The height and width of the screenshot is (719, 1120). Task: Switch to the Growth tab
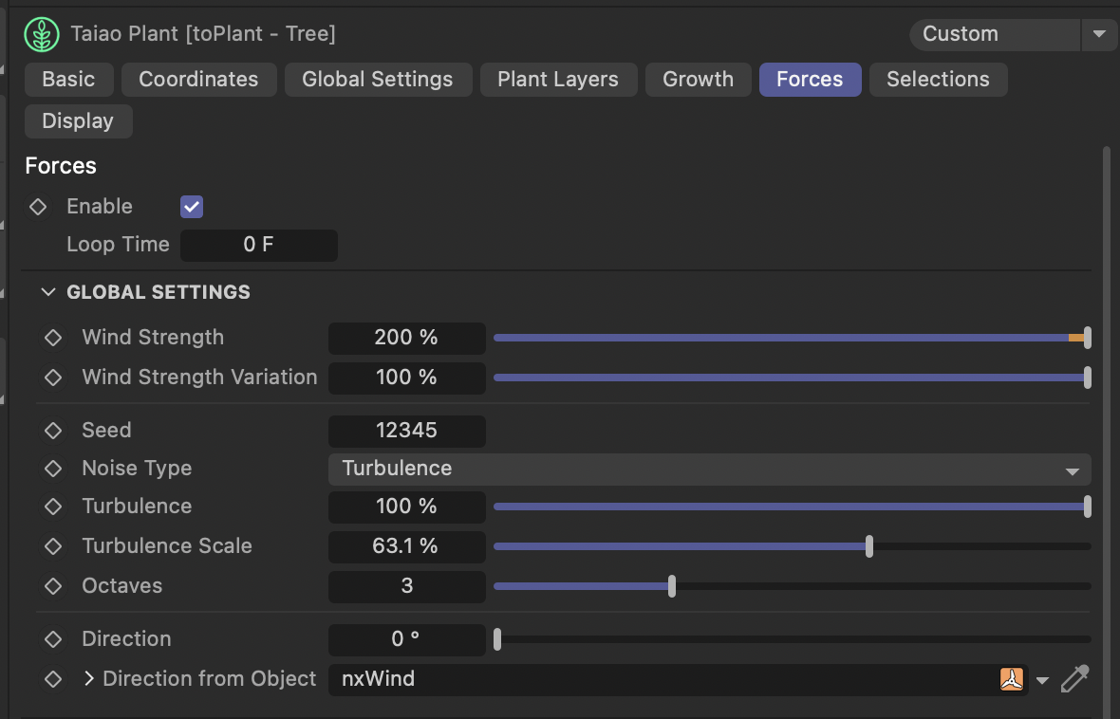(698, 80)
